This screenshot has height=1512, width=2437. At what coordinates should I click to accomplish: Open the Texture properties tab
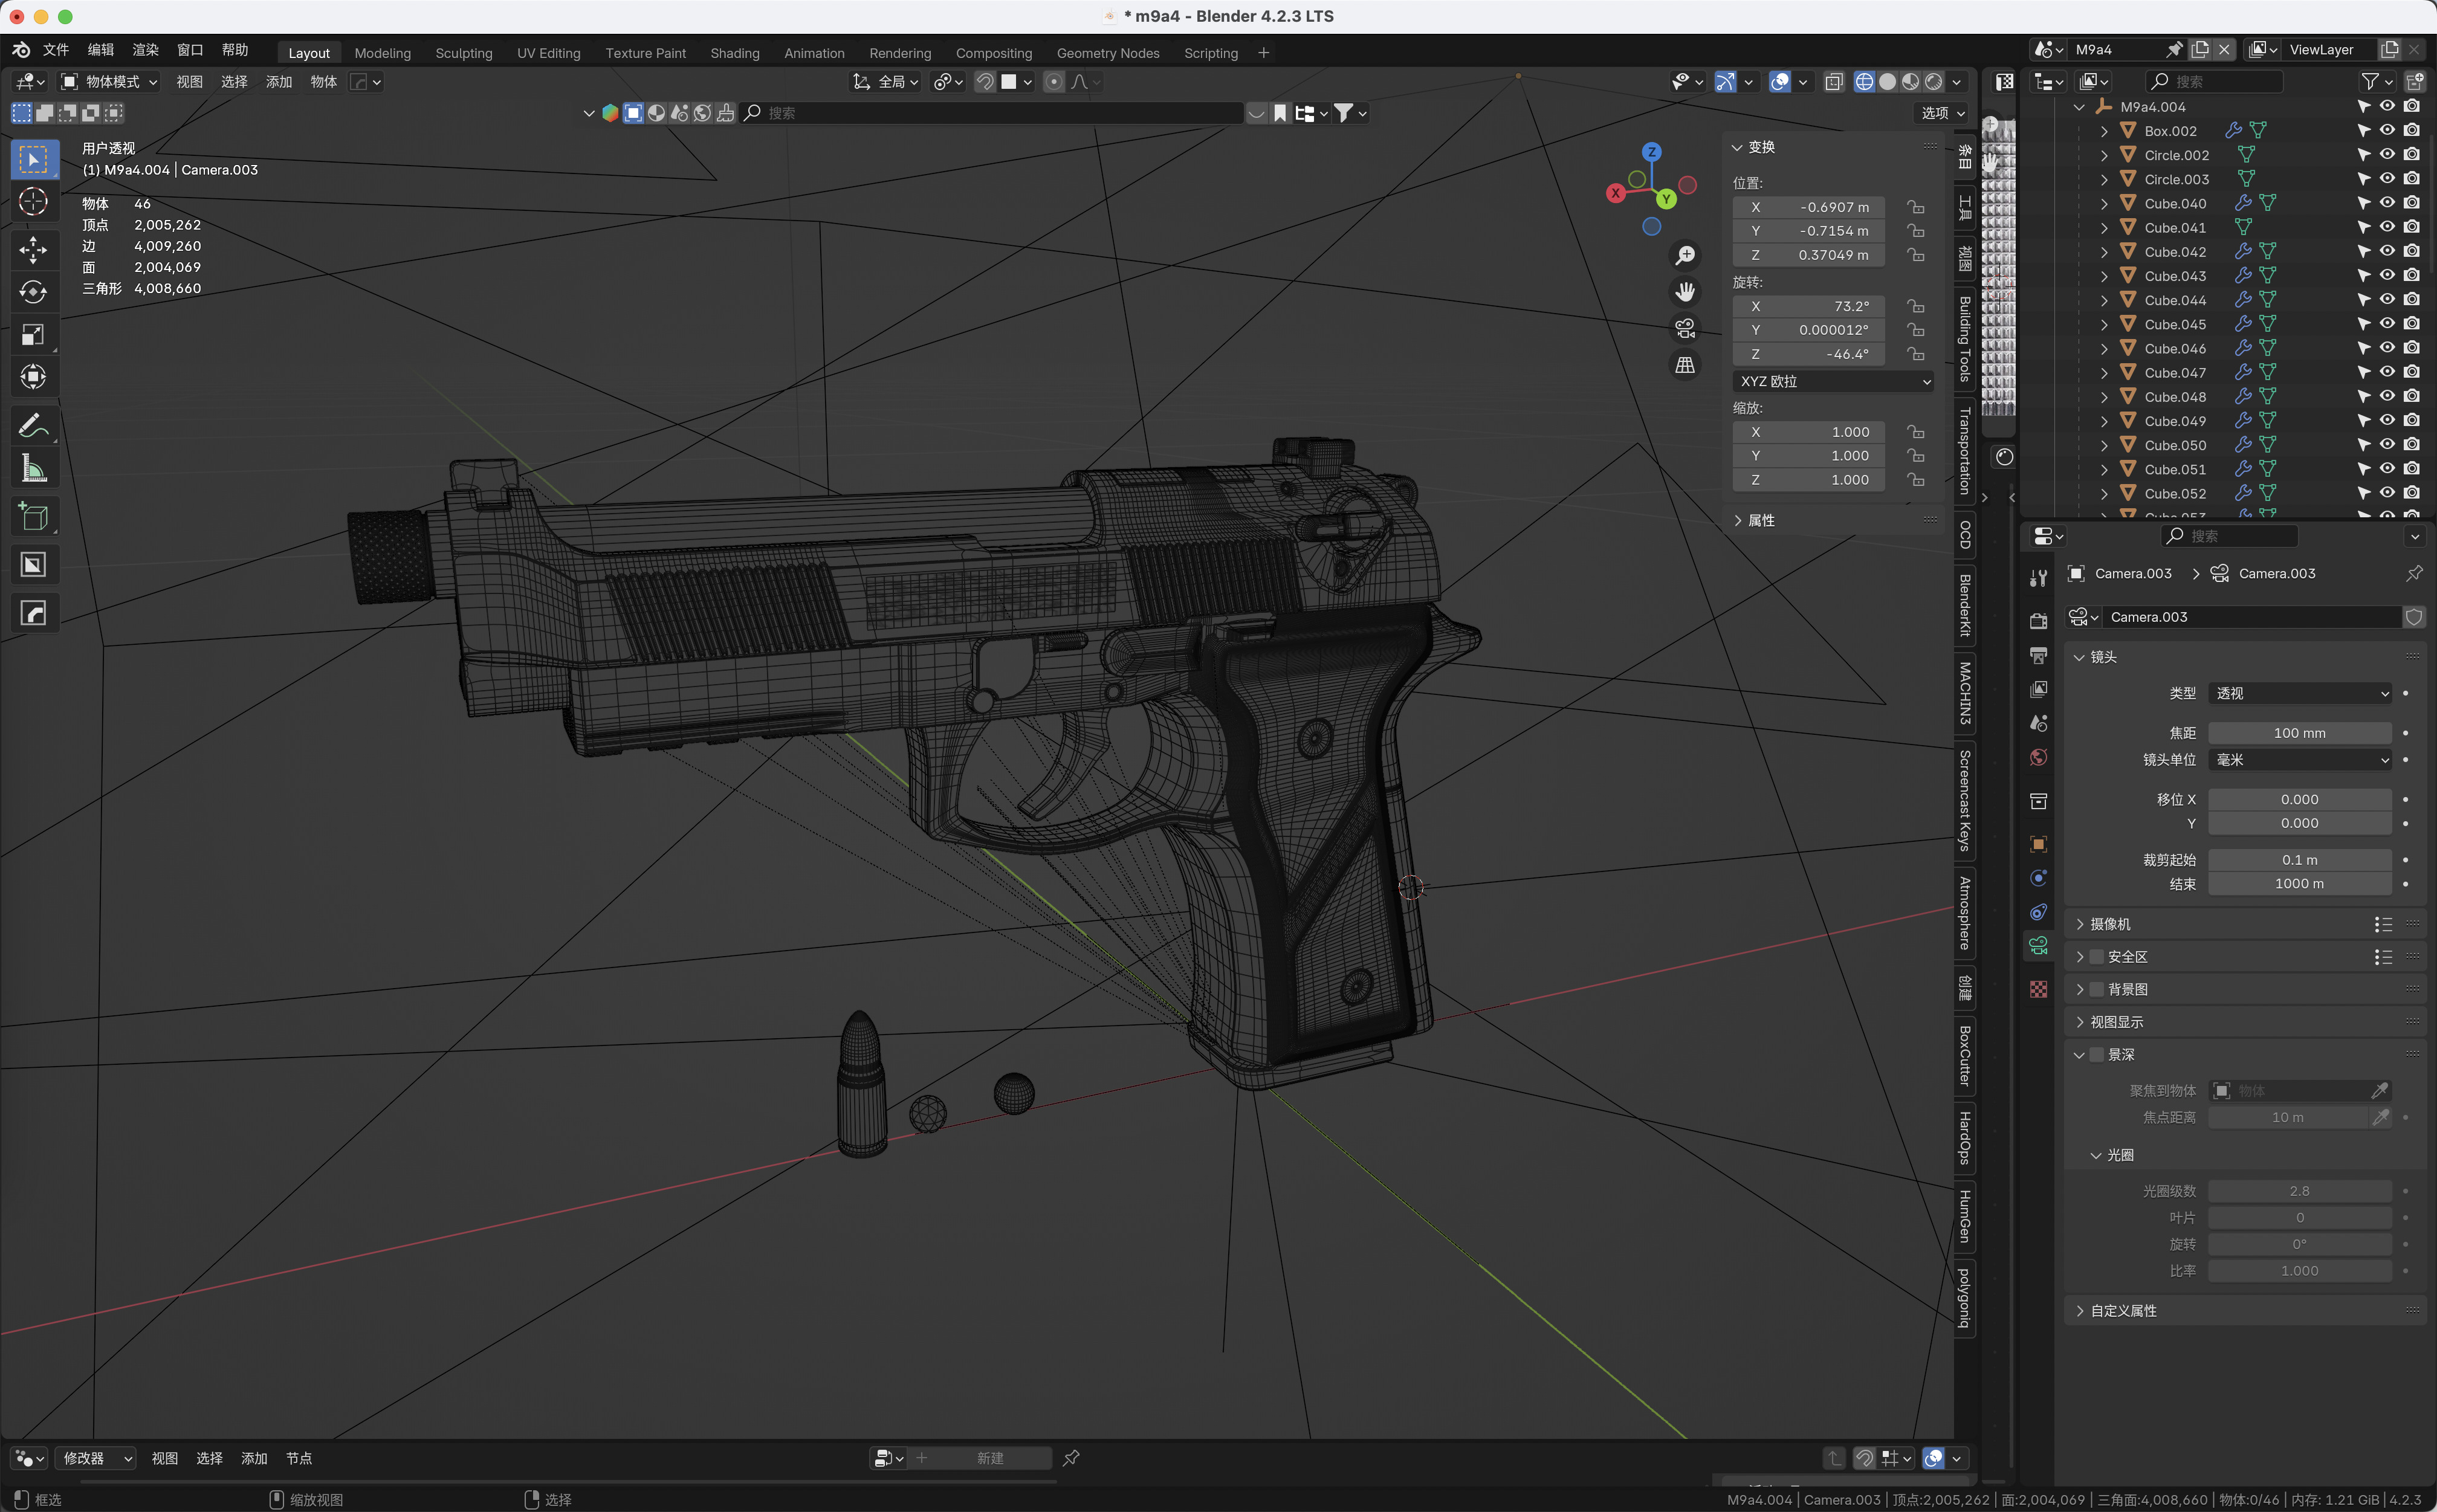[x=2038, y=989]
